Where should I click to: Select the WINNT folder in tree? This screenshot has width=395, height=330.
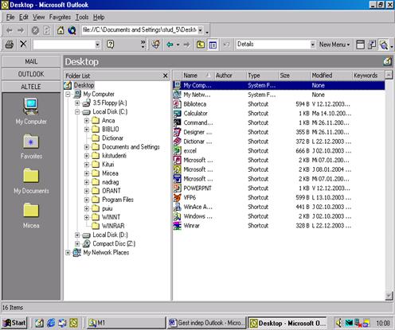coord(111,217)
